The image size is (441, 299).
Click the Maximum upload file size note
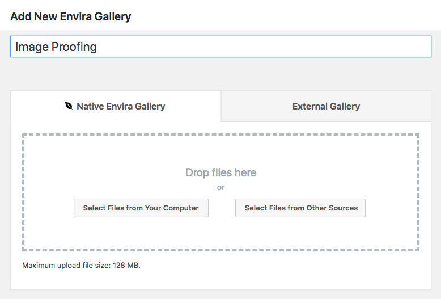click(81, 265)
